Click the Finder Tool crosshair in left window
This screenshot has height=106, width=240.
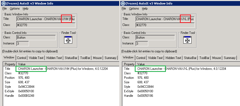[x=68, y=40]
